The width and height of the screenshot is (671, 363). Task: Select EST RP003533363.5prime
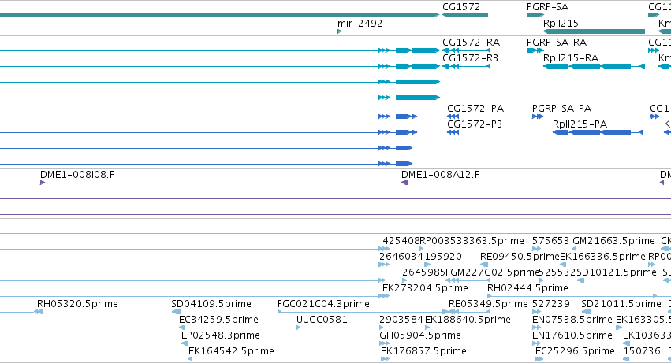tap(472, 241)
